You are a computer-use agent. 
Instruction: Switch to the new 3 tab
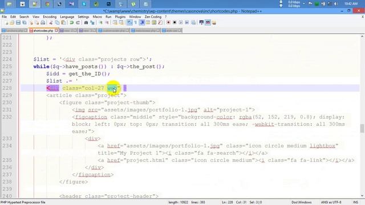pyautogui.click(x=87, y=30)
